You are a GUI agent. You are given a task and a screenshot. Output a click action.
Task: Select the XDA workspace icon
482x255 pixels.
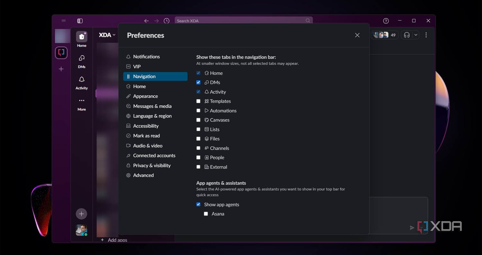point(61,53)
